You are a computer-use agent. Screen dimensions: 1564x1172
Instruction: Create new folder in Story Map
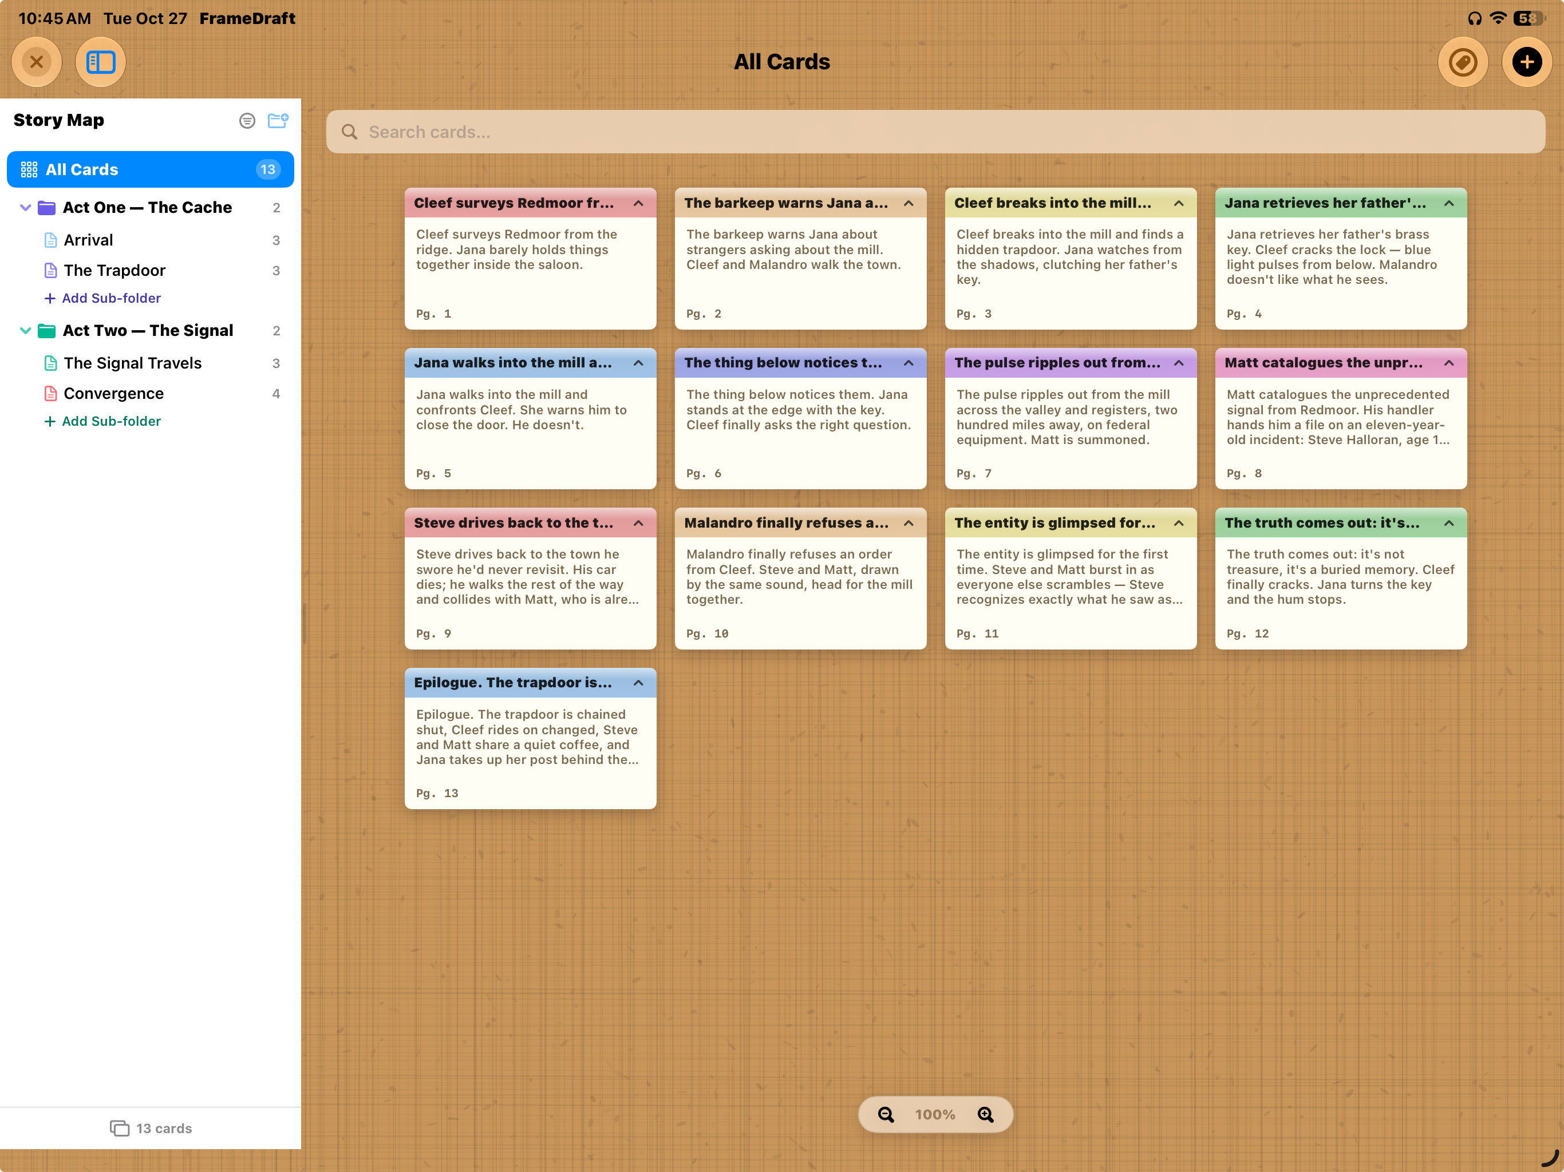(x=278, y=120)
